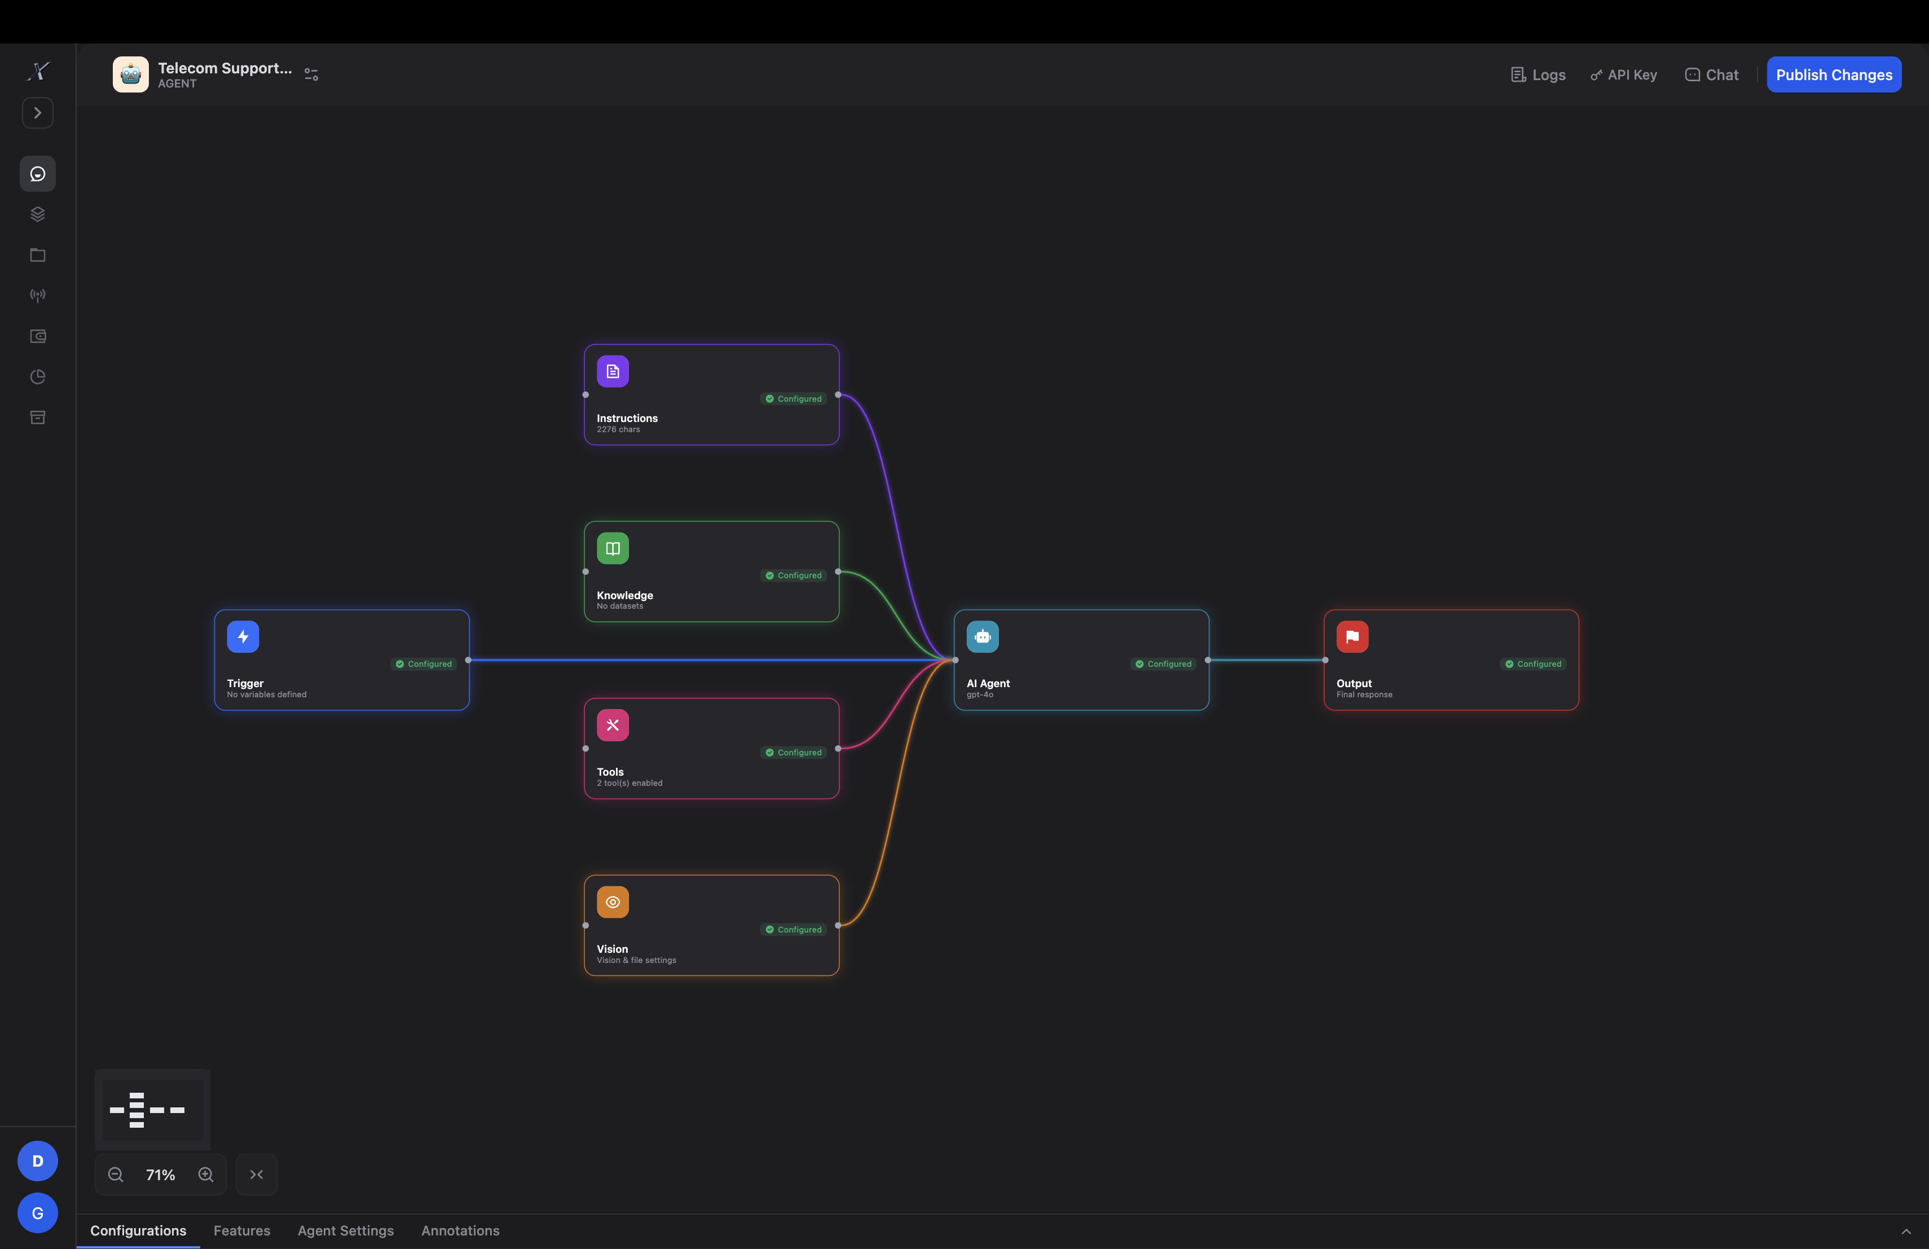The image size is (1929, 1249).
Task: Click the Trigger node's right connector handle
Action: [x=469, y=659]
